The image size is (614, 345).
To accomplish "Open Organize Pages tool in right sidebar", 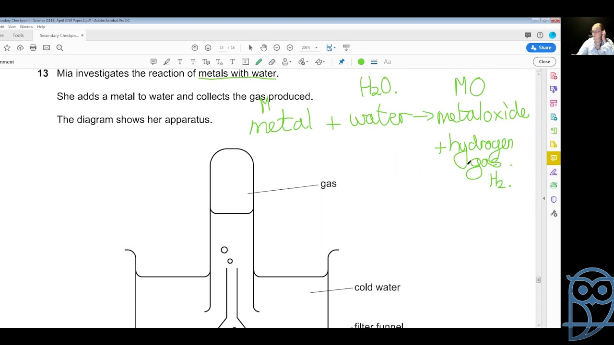I will click(554, 103).
